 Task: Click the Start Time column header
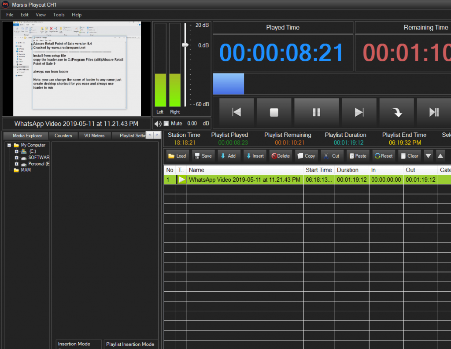(319, 170)
